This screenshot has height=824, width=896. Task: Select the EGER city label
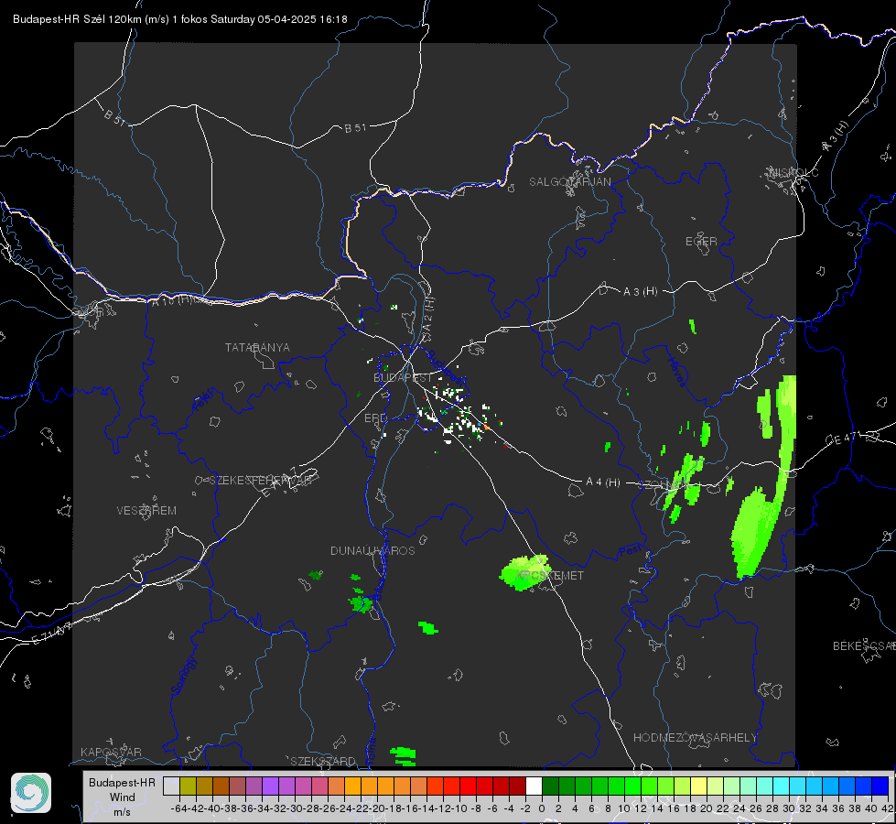[701, 242]
